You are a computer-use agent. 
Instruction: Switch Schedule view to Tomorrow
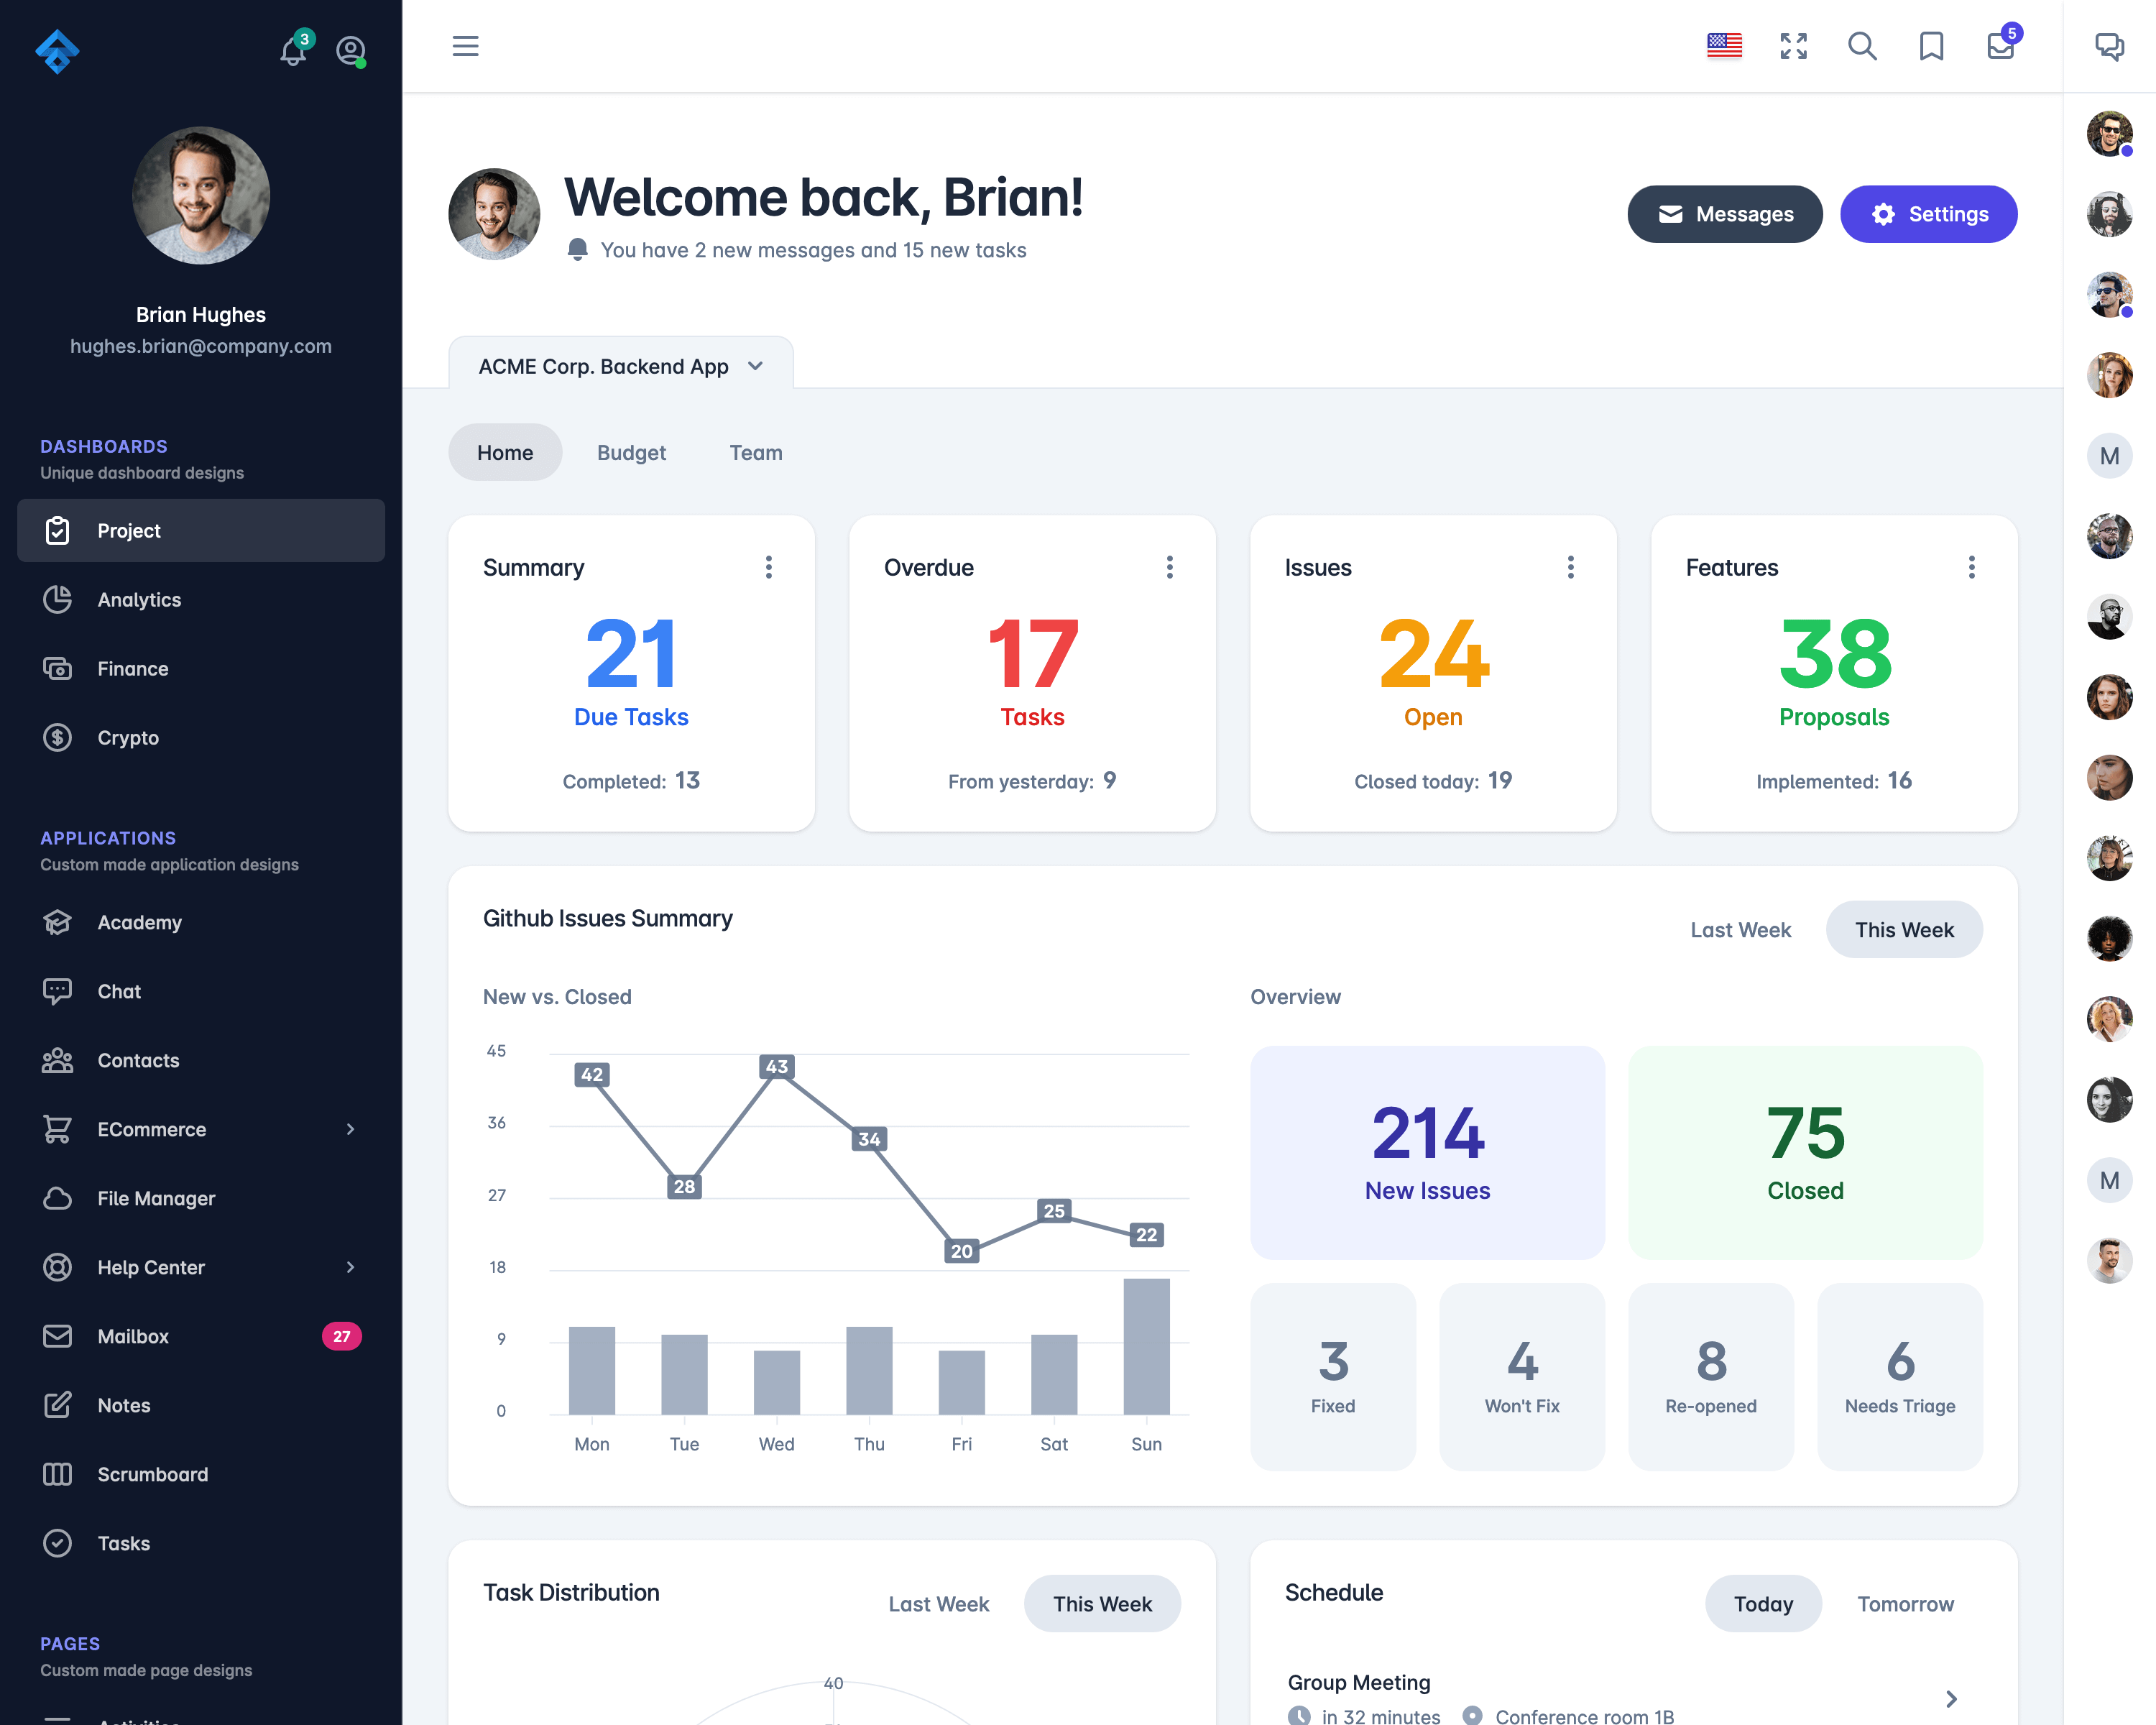point(1906,1604)
